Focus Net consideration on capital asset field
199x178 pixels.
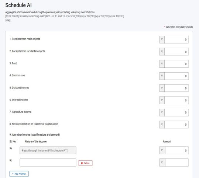(176, 125)
